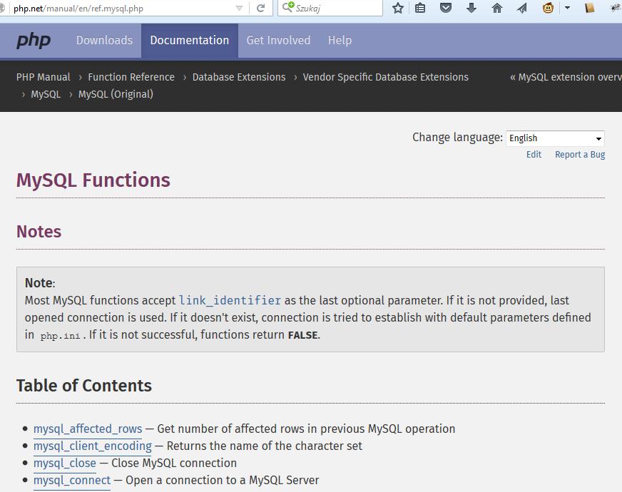Click the MySQL Functions heading
The height and width of the screenshot is (492, 622).
point(93,180)
